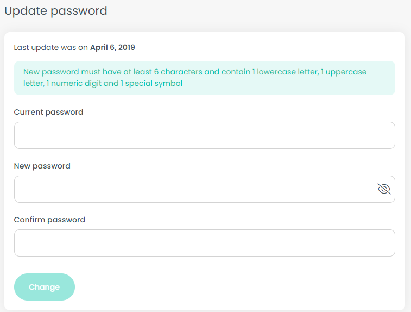Submit the password form with Change
Image resolution: width=411 pixels, height=312 pixels.
coord(44,287)
